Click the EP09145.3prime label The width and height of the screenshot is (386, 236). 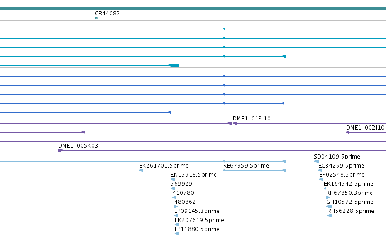click(197, 211)
